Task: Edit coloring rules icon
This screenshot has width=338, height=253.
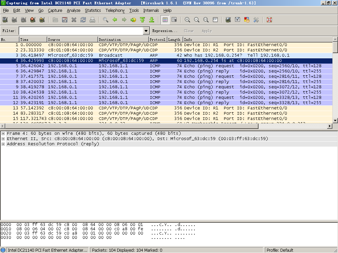Action: [247, 20]
